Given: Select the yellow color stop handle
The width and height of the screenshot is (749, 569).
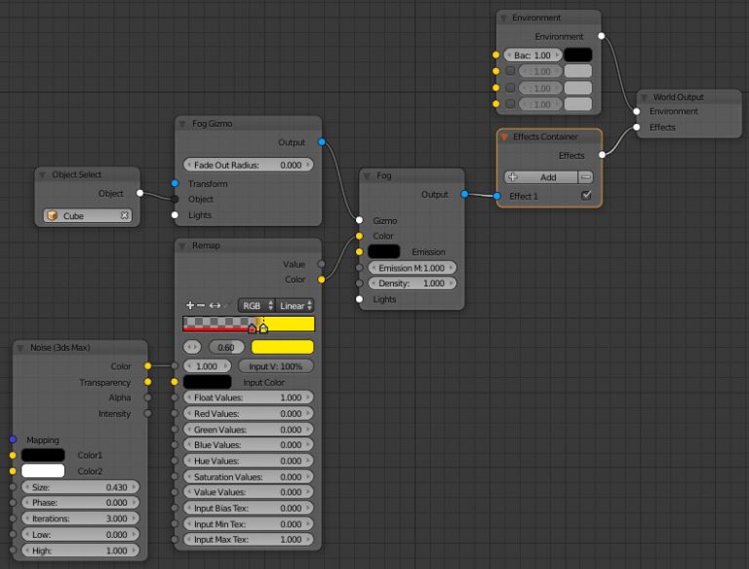Looking at the screenshot, I should click(x=263, y=328).
